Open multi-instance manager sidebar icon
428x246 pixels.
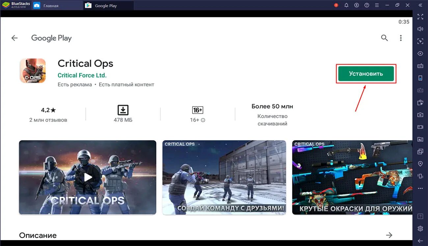(x=420, y=152)
